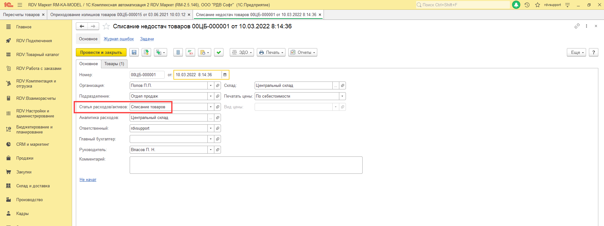The image size is (604, 226).
Task: Open Руководитель value card icon
Action: click(217, 150)
